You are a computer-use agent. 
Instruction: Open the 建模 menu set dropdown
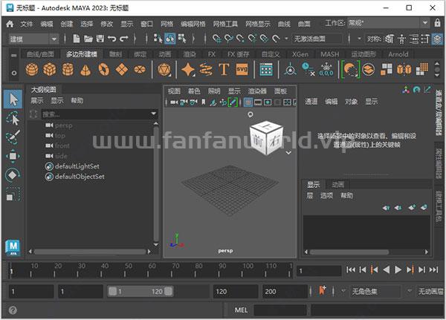(33, 38)
